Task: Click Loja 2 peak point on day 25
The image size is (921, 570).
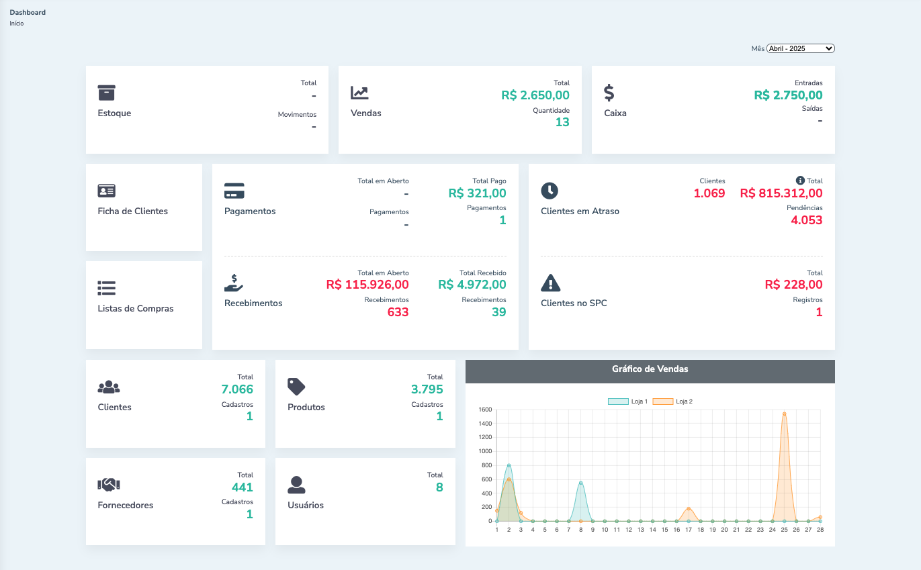Action: point(784,414)
